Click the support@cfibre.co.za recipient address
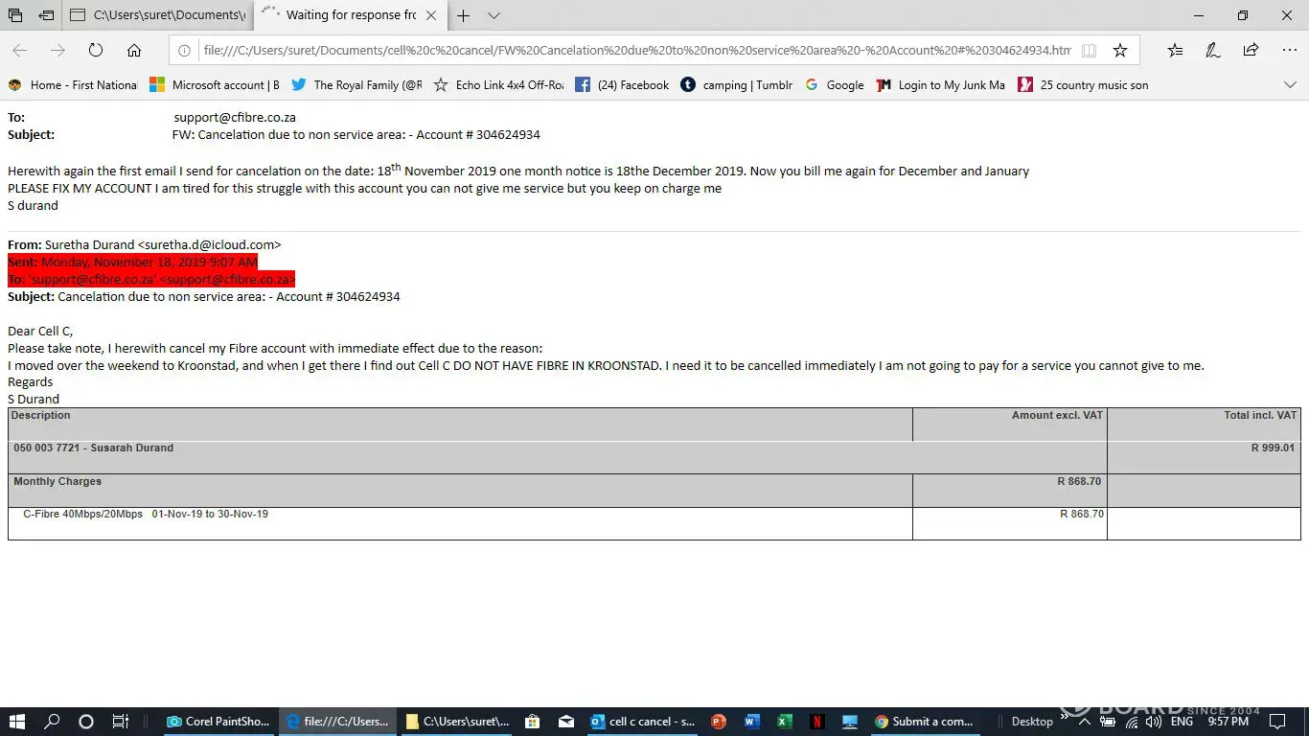The image size is (1309, 736). coord(235,118)
